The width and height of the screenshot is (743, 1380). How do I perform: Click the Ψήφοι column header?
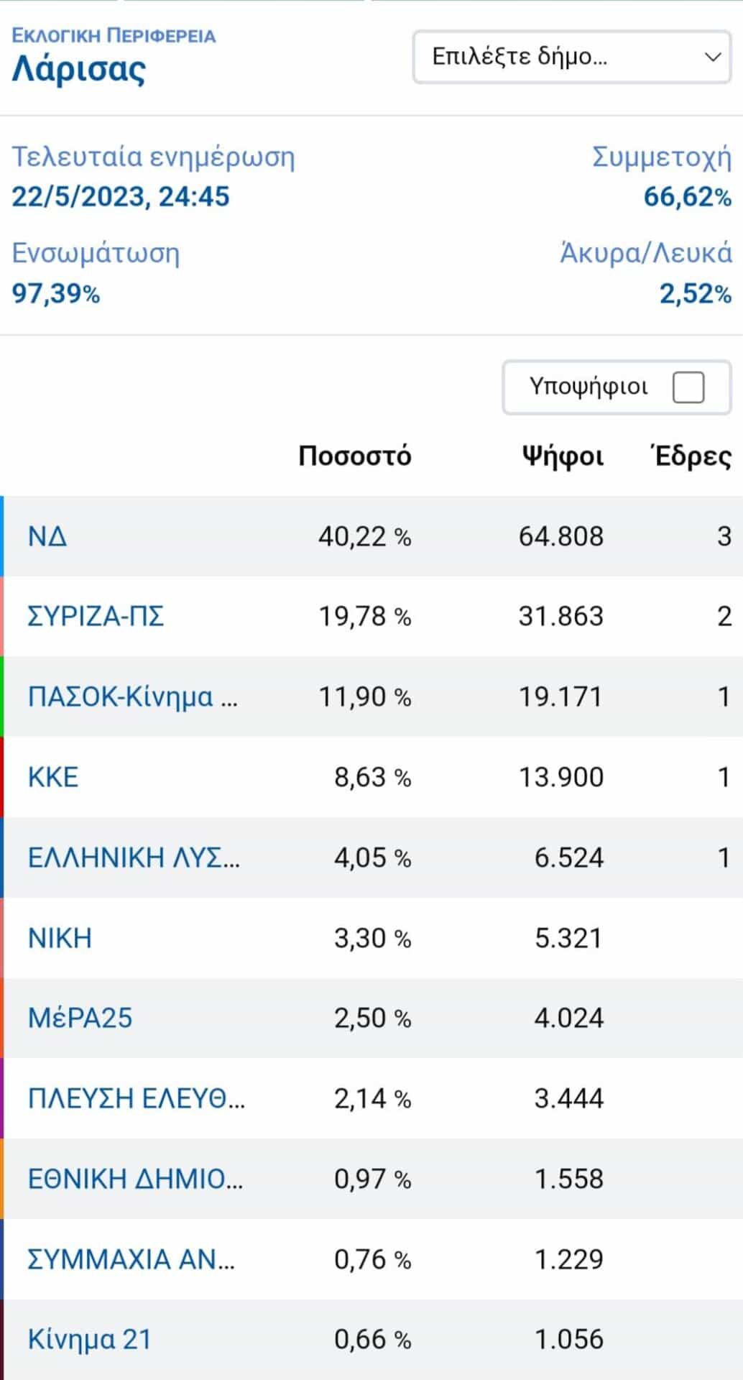(x=563, y=457)
